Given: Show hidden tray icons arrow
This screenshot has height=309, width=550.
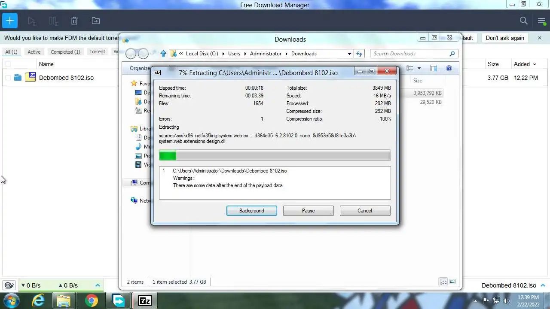Looking at the screenshot, I should [x=475, y=300].
